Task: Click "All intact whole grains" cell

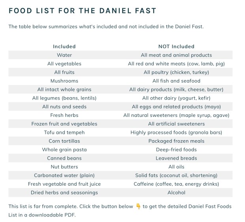Action: [64, 90]
